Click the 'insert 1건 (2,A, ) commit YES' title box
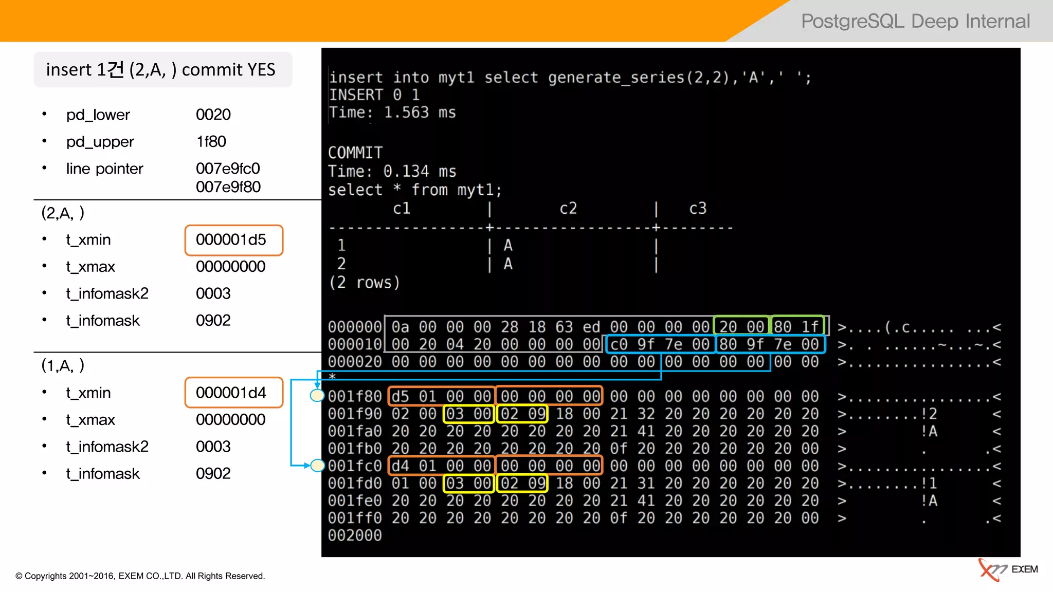 (162, 69)
